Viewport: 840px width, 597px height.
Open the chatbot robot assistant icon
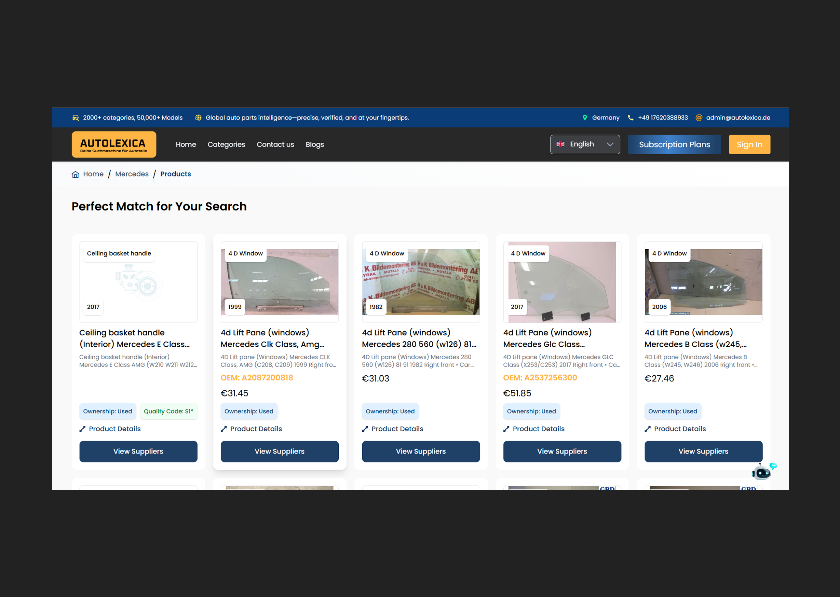pyautogui.click(x=764, y=472)
